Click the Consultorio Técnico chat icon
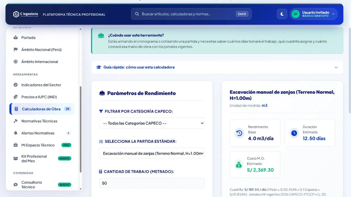The width and height of the screenshot is (351, 197). (16, 185)
